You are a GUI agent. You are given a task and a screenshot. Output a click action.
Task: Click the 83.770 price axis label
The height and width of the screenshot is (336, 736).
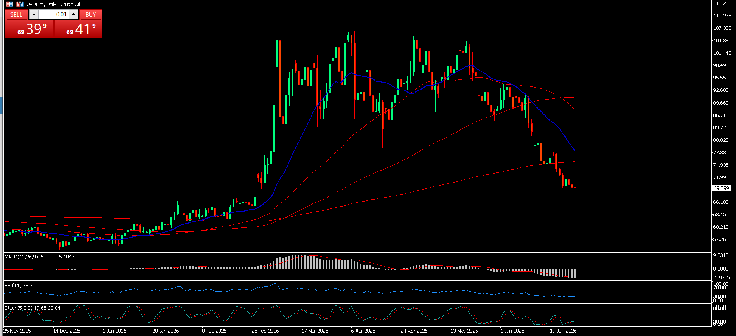click(721, 128)
